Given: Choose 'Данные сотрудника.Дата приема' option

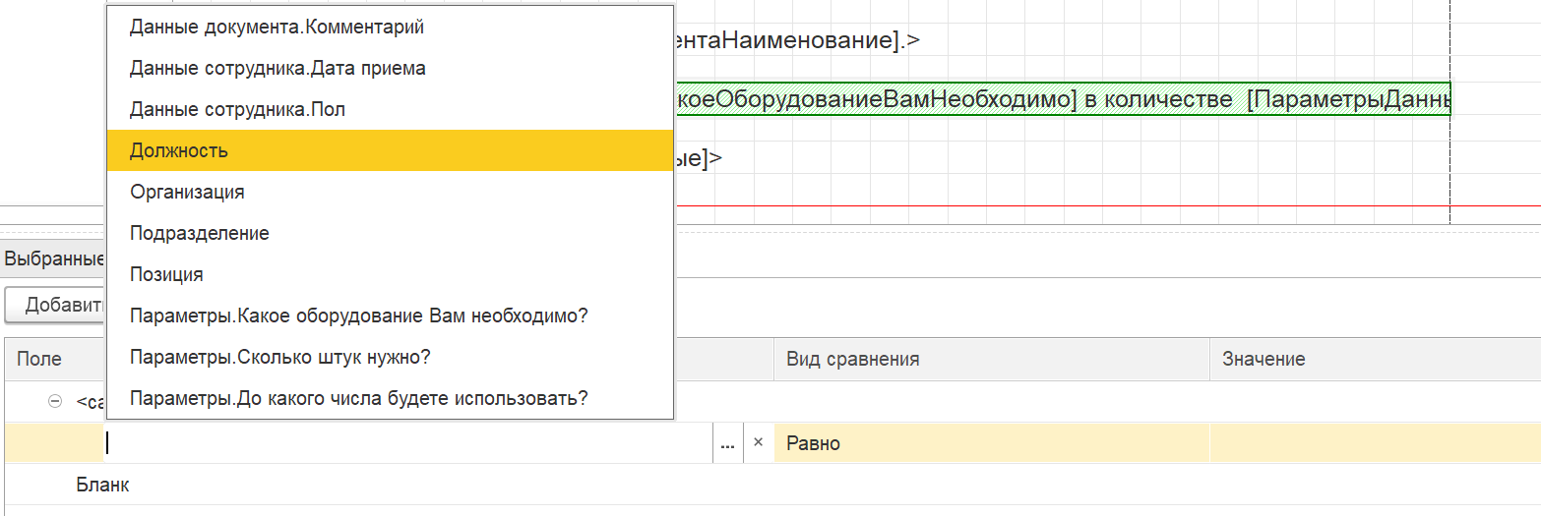Looking at the screenshot, I should pyautogui.click(x=277, y=69).
